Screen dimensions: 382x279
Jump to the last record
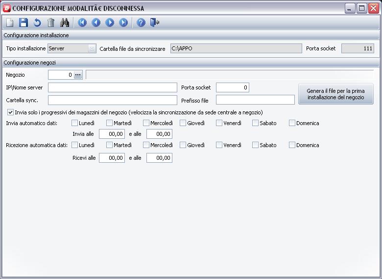tap(123, 22)
